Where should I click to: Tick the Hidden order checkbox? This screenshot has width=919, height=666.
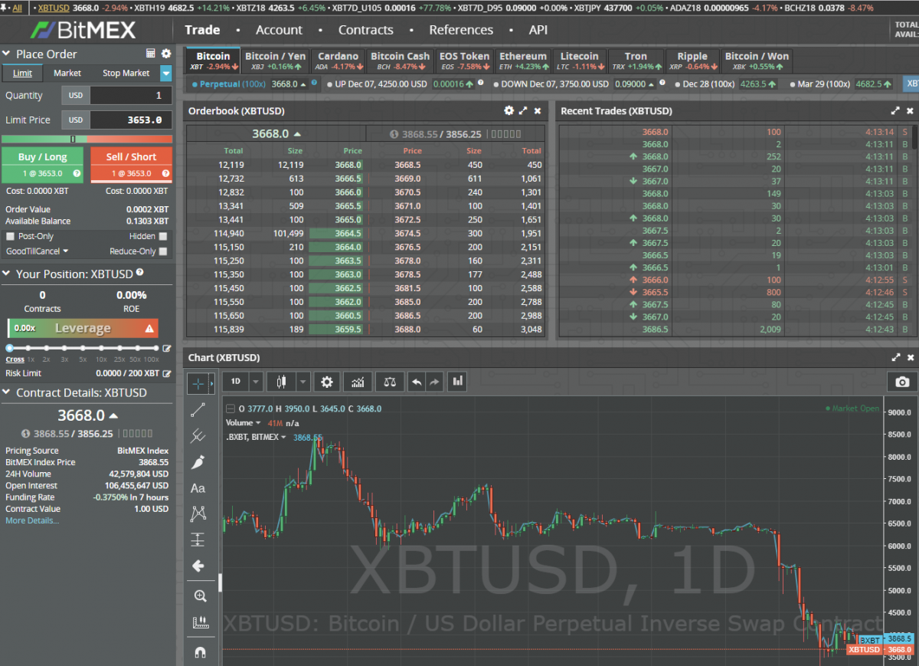tap(162, 237)
